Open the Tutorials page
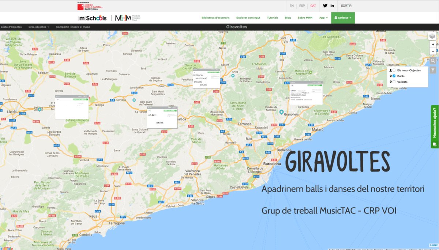The height and width of the screenshot is (250, 439). click(273, 18)
